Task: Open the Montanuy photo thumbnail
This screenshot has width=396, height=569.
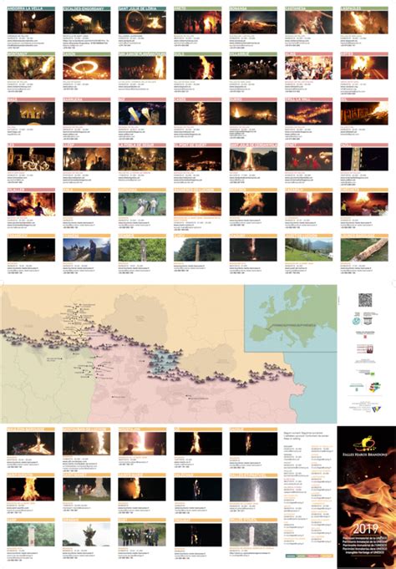Action: point(31,68)
